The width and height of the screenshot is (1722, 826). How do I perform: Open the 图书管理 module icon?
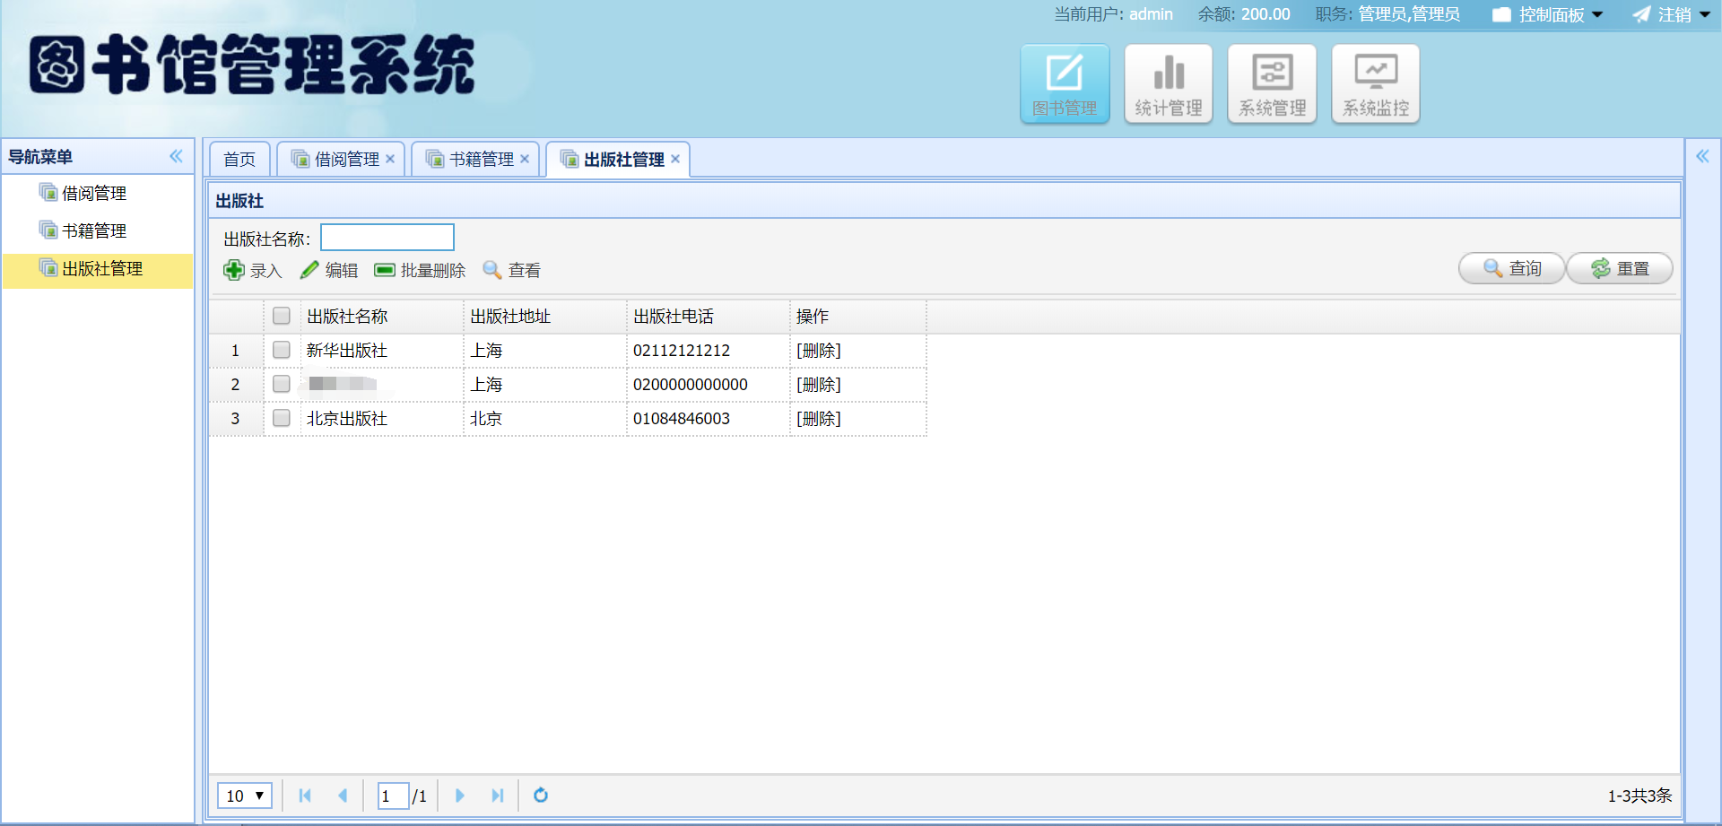tap(1065, 83)
